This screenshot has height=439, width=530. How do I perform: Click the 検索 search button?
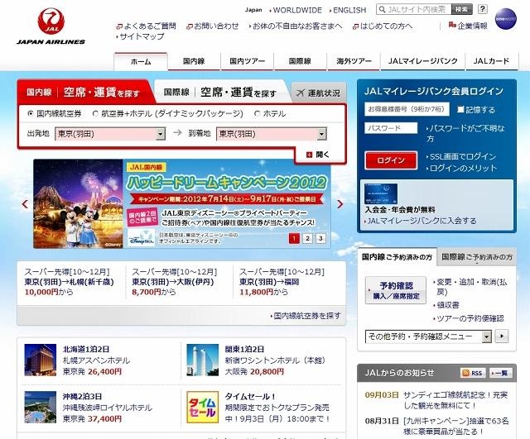pos(461,9)
